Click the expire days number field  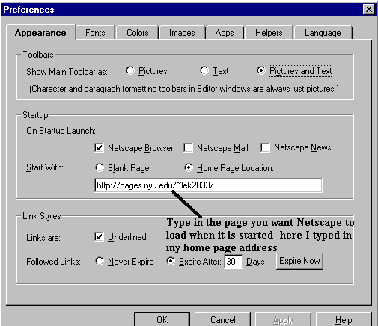coord(234,262)
